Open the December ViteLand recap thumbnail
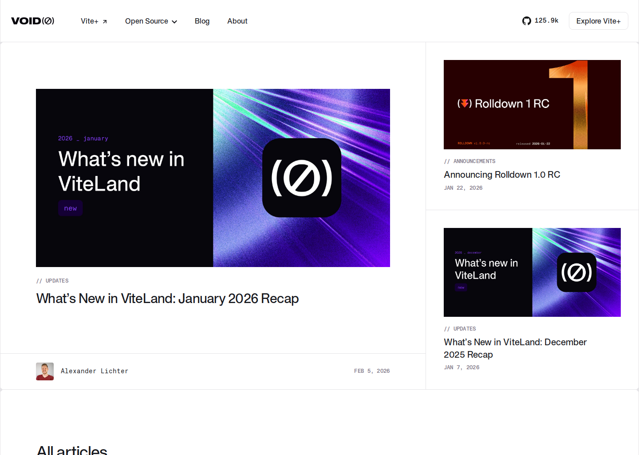Viewport: 639px width, 455px height. [532, 272]
